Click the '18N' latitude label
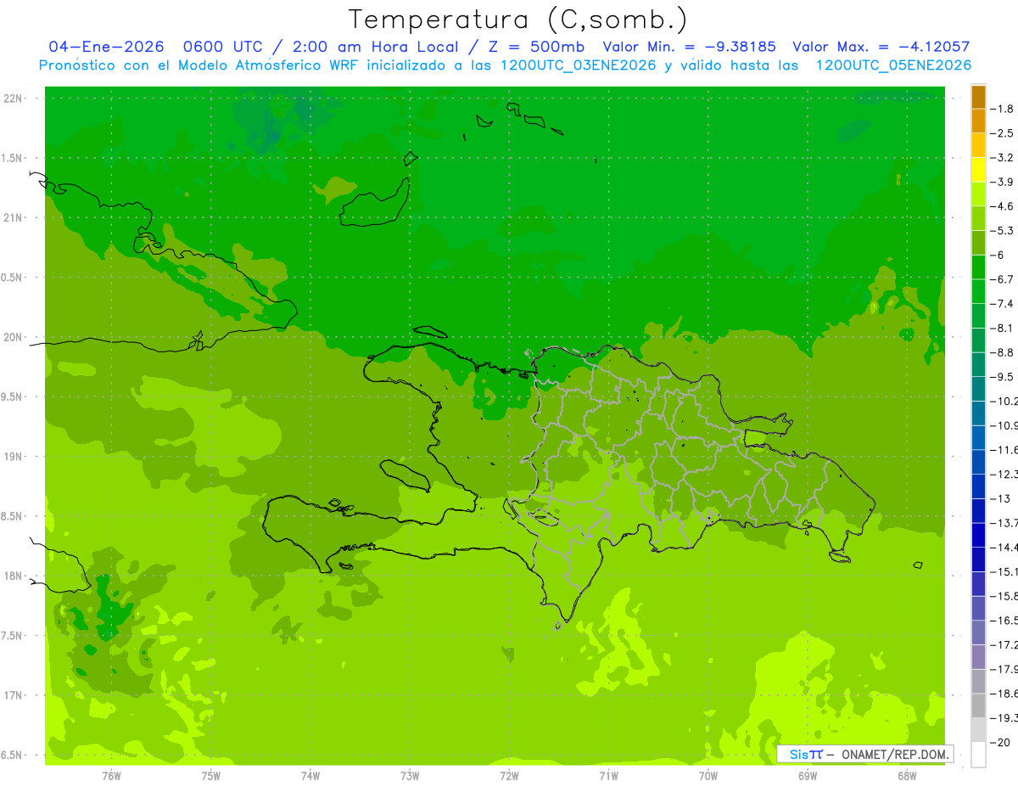Viewport: 1018px width, 787px height. (13, 576)
